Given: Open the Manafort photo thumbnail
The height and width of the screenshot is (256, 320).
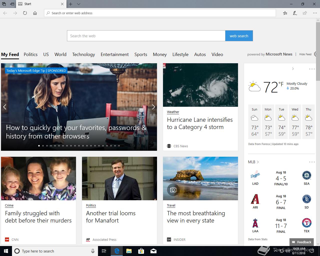Looking at the screenshot, I should point(119,178).
